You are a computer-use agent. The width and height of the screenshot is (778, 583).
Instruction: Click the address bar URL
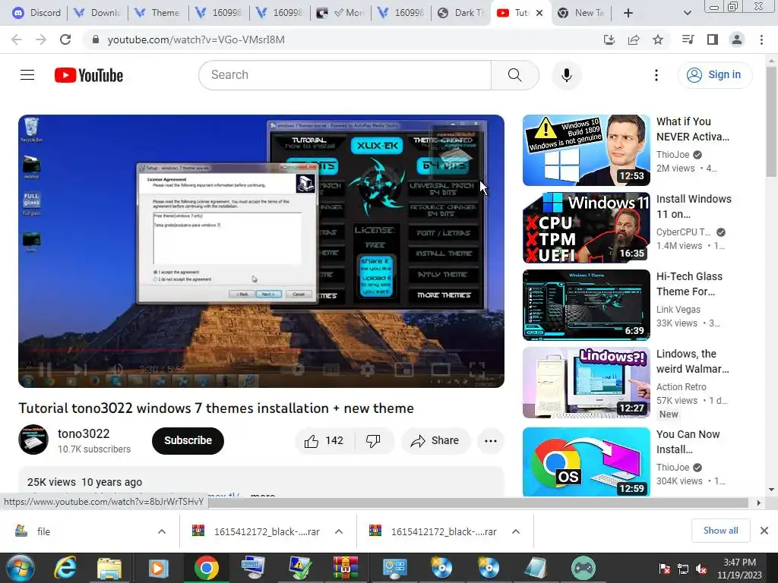(196, 39)
